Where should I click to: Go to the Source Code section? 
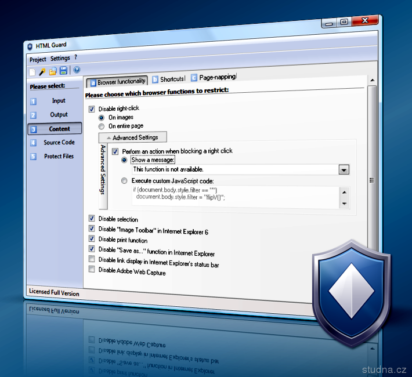pos(59,143)
